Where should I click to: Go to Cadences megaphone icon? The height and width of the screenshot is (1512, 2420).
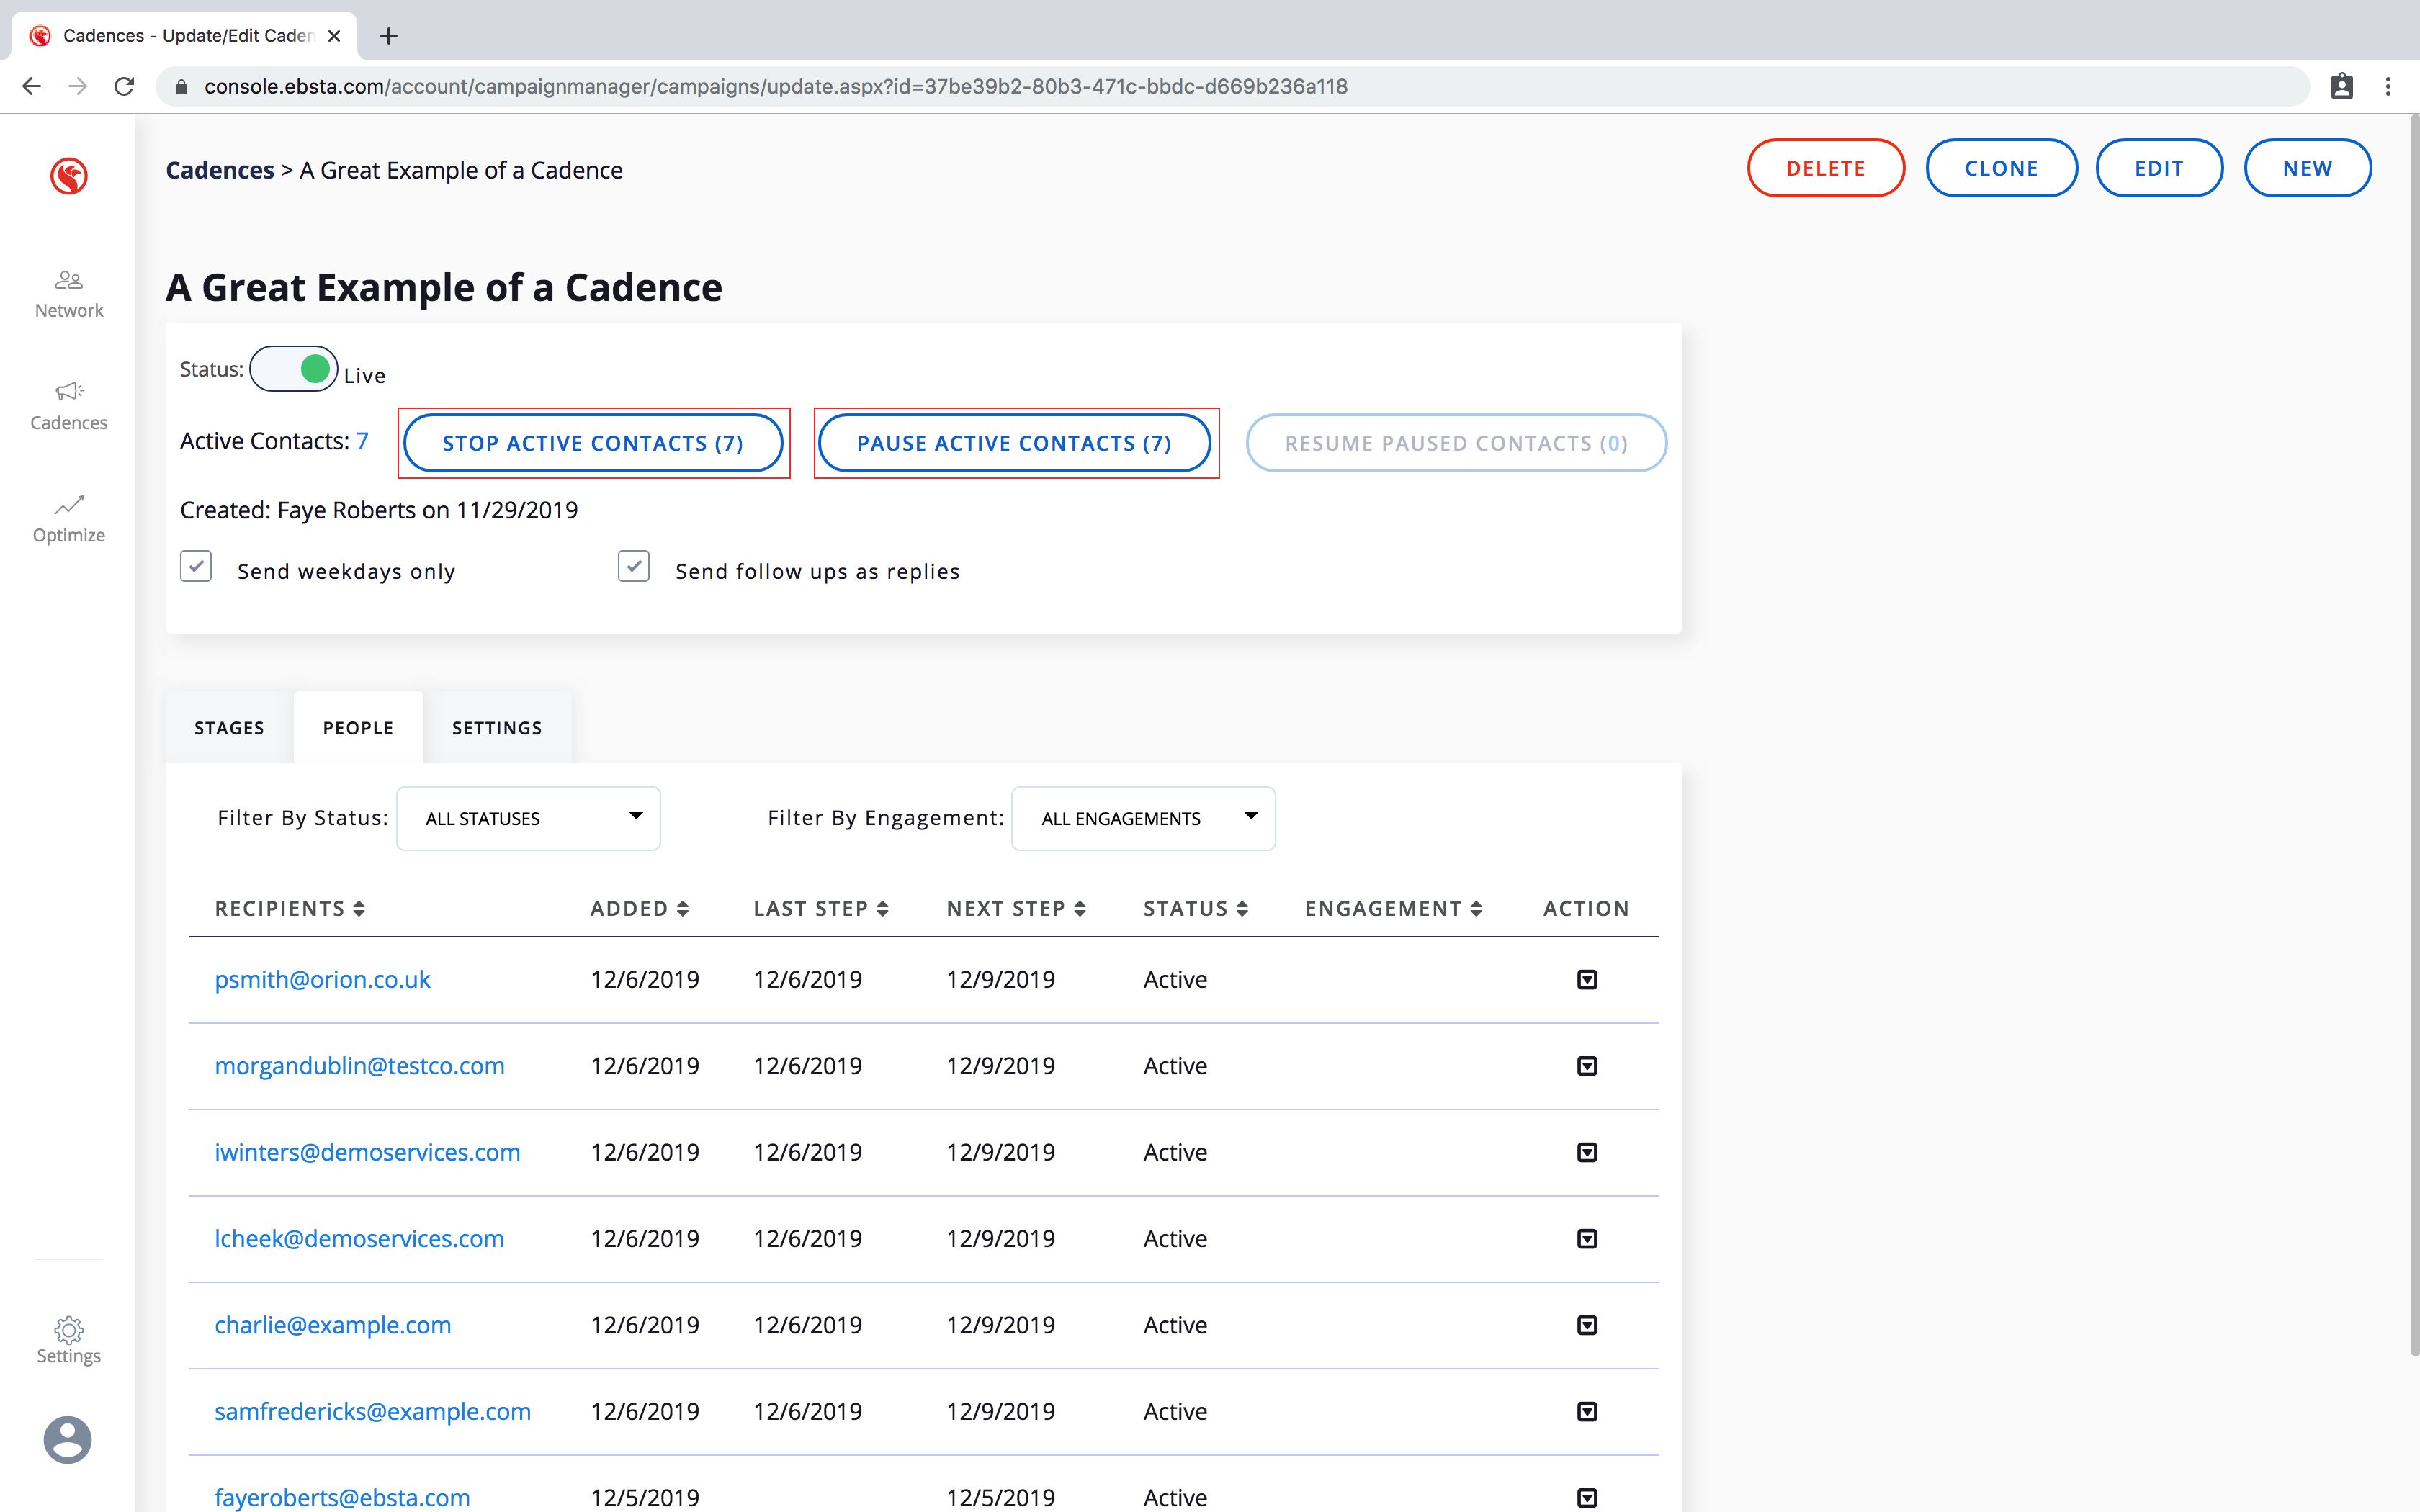point(68,392)
